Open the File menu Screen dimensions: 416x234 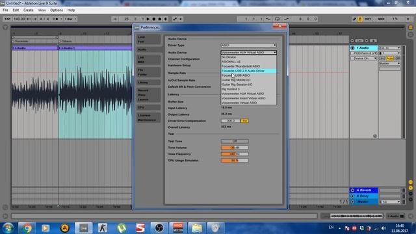(5, 10)
